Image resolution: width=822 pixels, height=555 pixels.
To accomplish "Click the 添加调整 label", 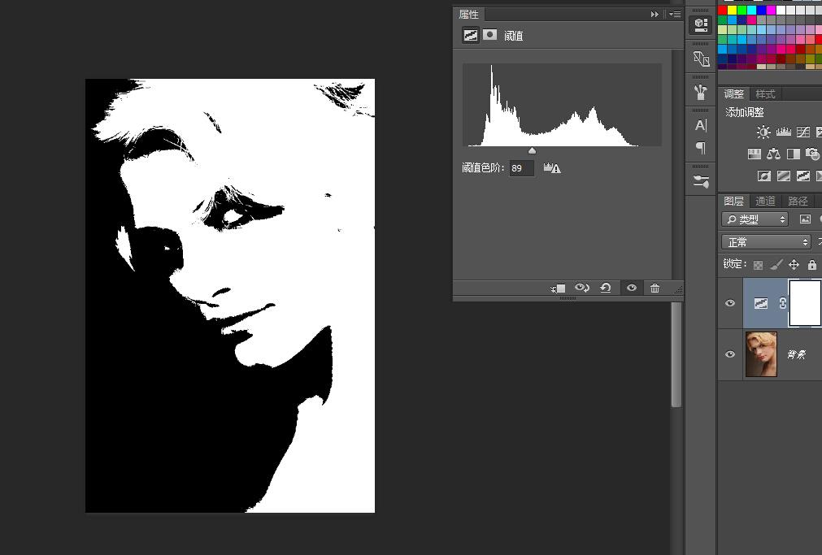I will click(745, 112).
